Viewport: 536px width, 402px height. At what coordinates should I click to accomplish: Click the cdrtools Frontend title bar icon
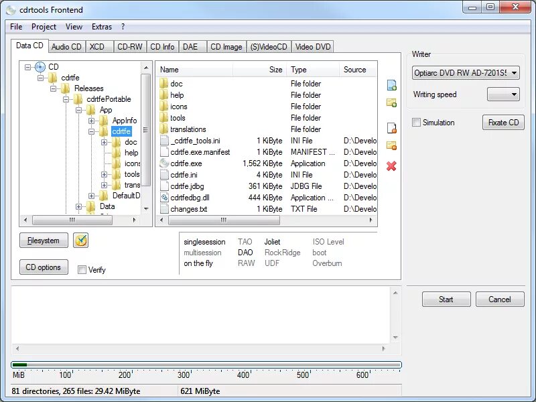[x=11, y=10]
